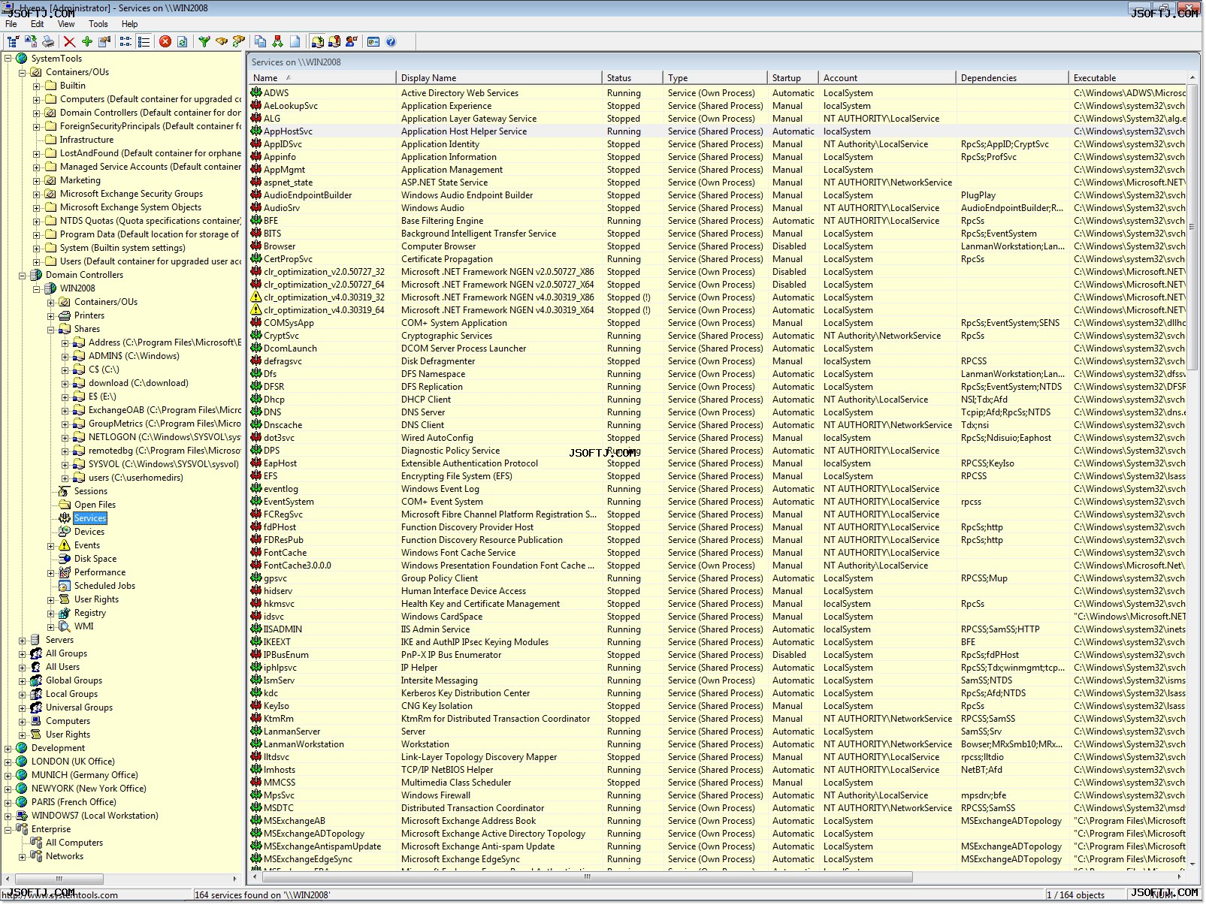The height and width of the screenshot is (905, 1206).
Task: Select the Open Files tree item
Action: [x=95, y=505]
